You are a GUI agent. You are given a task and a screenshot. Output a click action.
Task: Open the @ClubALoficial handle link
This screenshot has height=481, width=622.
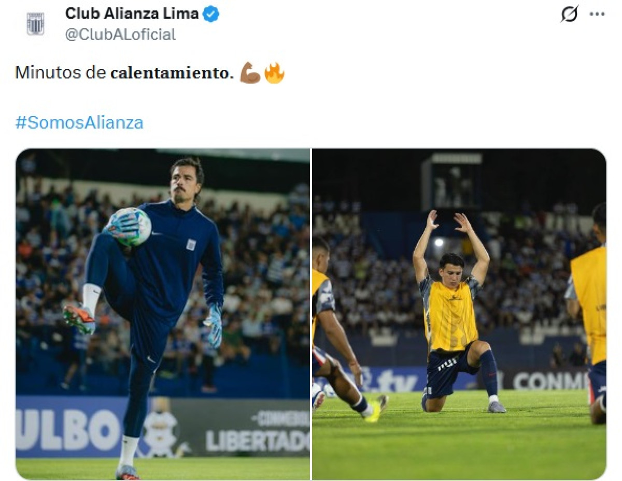pyautogui.click(x=120, y=35)
